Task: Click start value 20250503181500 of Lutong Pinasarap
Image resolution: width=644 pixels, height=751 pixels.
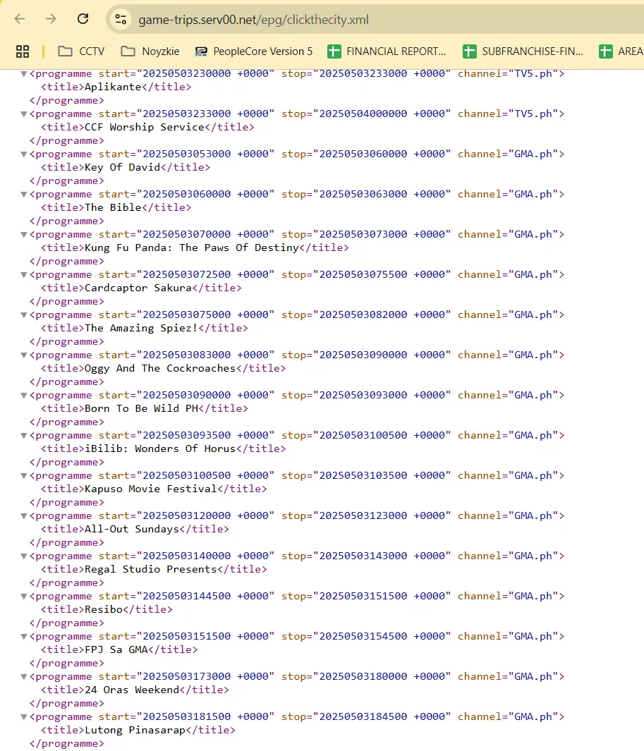Action: 187,718
